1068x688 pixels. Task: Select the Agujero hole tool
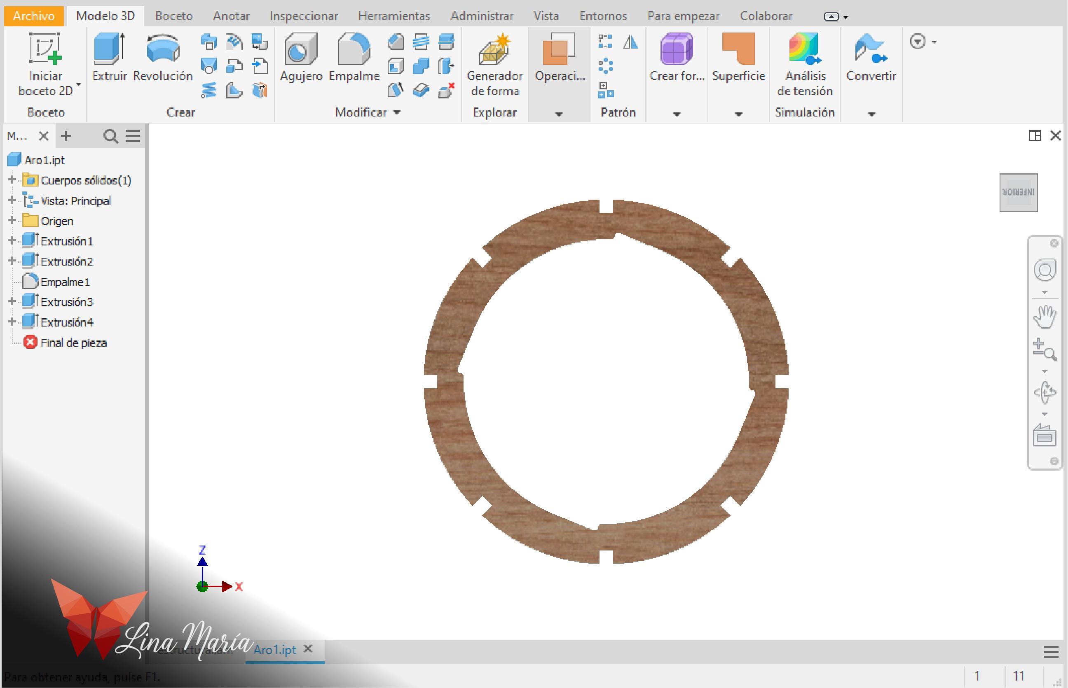tap(301, 57)
